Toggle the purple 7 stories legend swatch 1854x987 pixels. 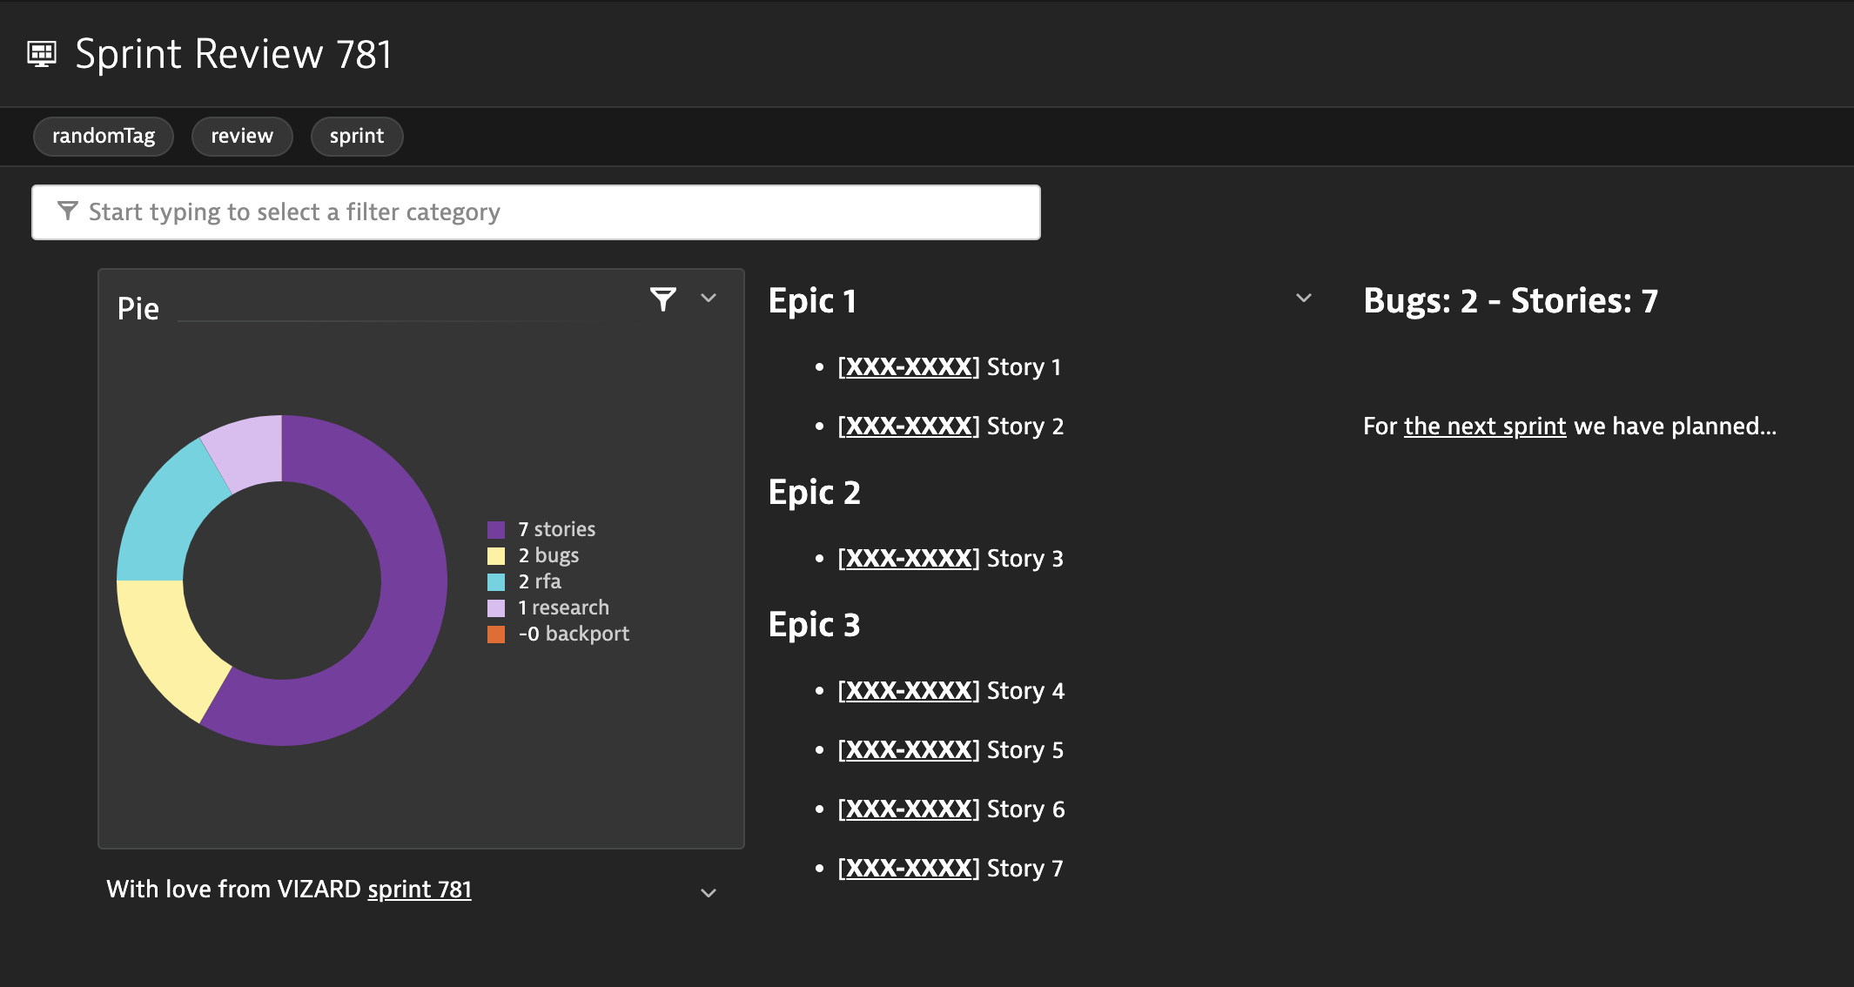click(496, 530)
